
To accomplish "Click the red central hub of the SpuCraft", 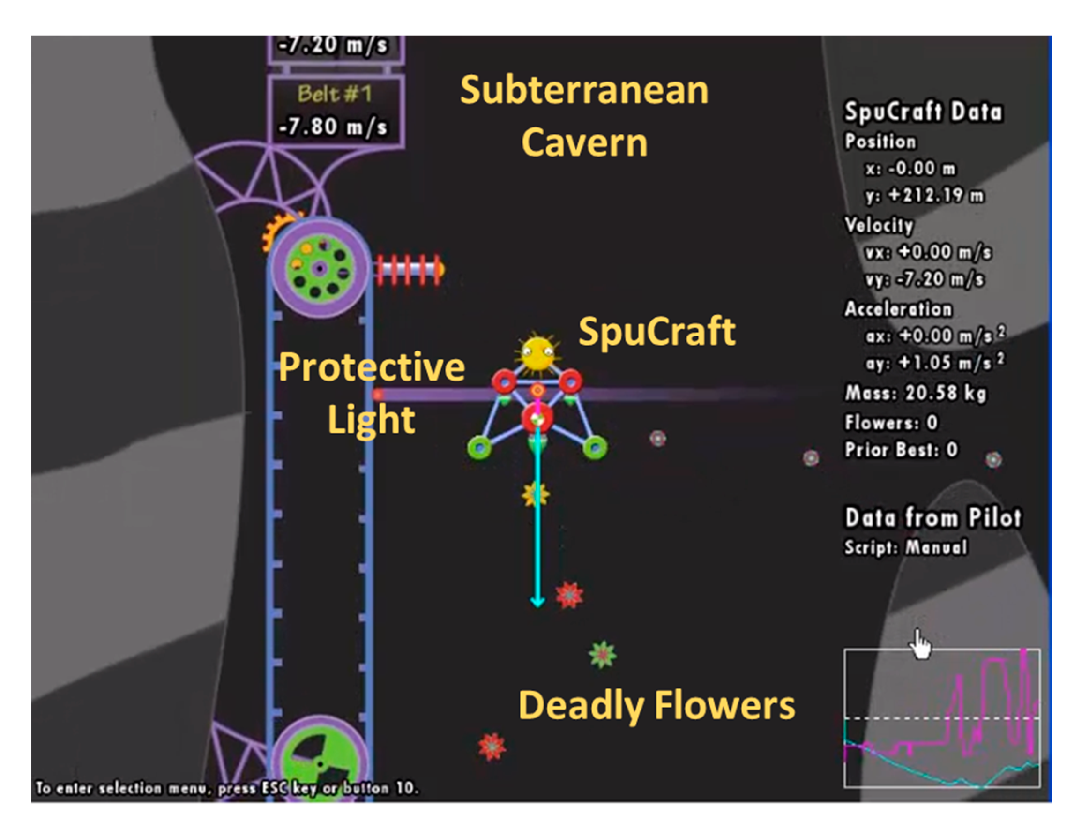I will [537, 418].
